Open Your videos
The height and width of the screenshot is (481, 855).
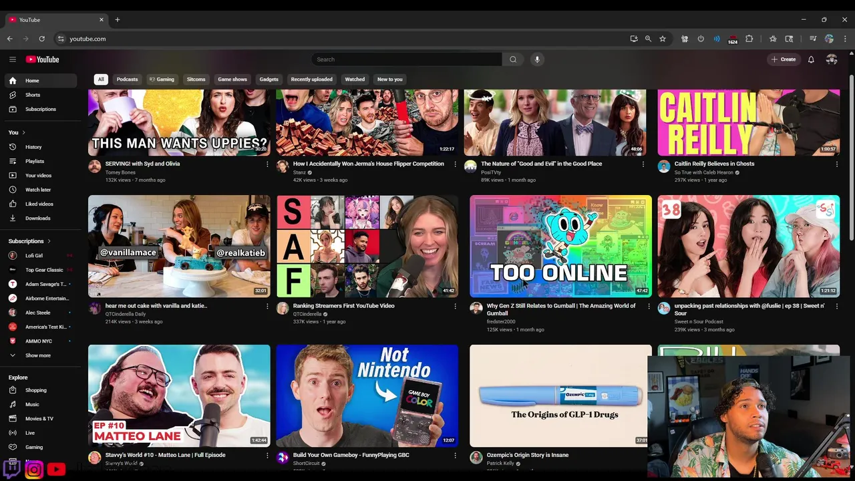(40, 175)
